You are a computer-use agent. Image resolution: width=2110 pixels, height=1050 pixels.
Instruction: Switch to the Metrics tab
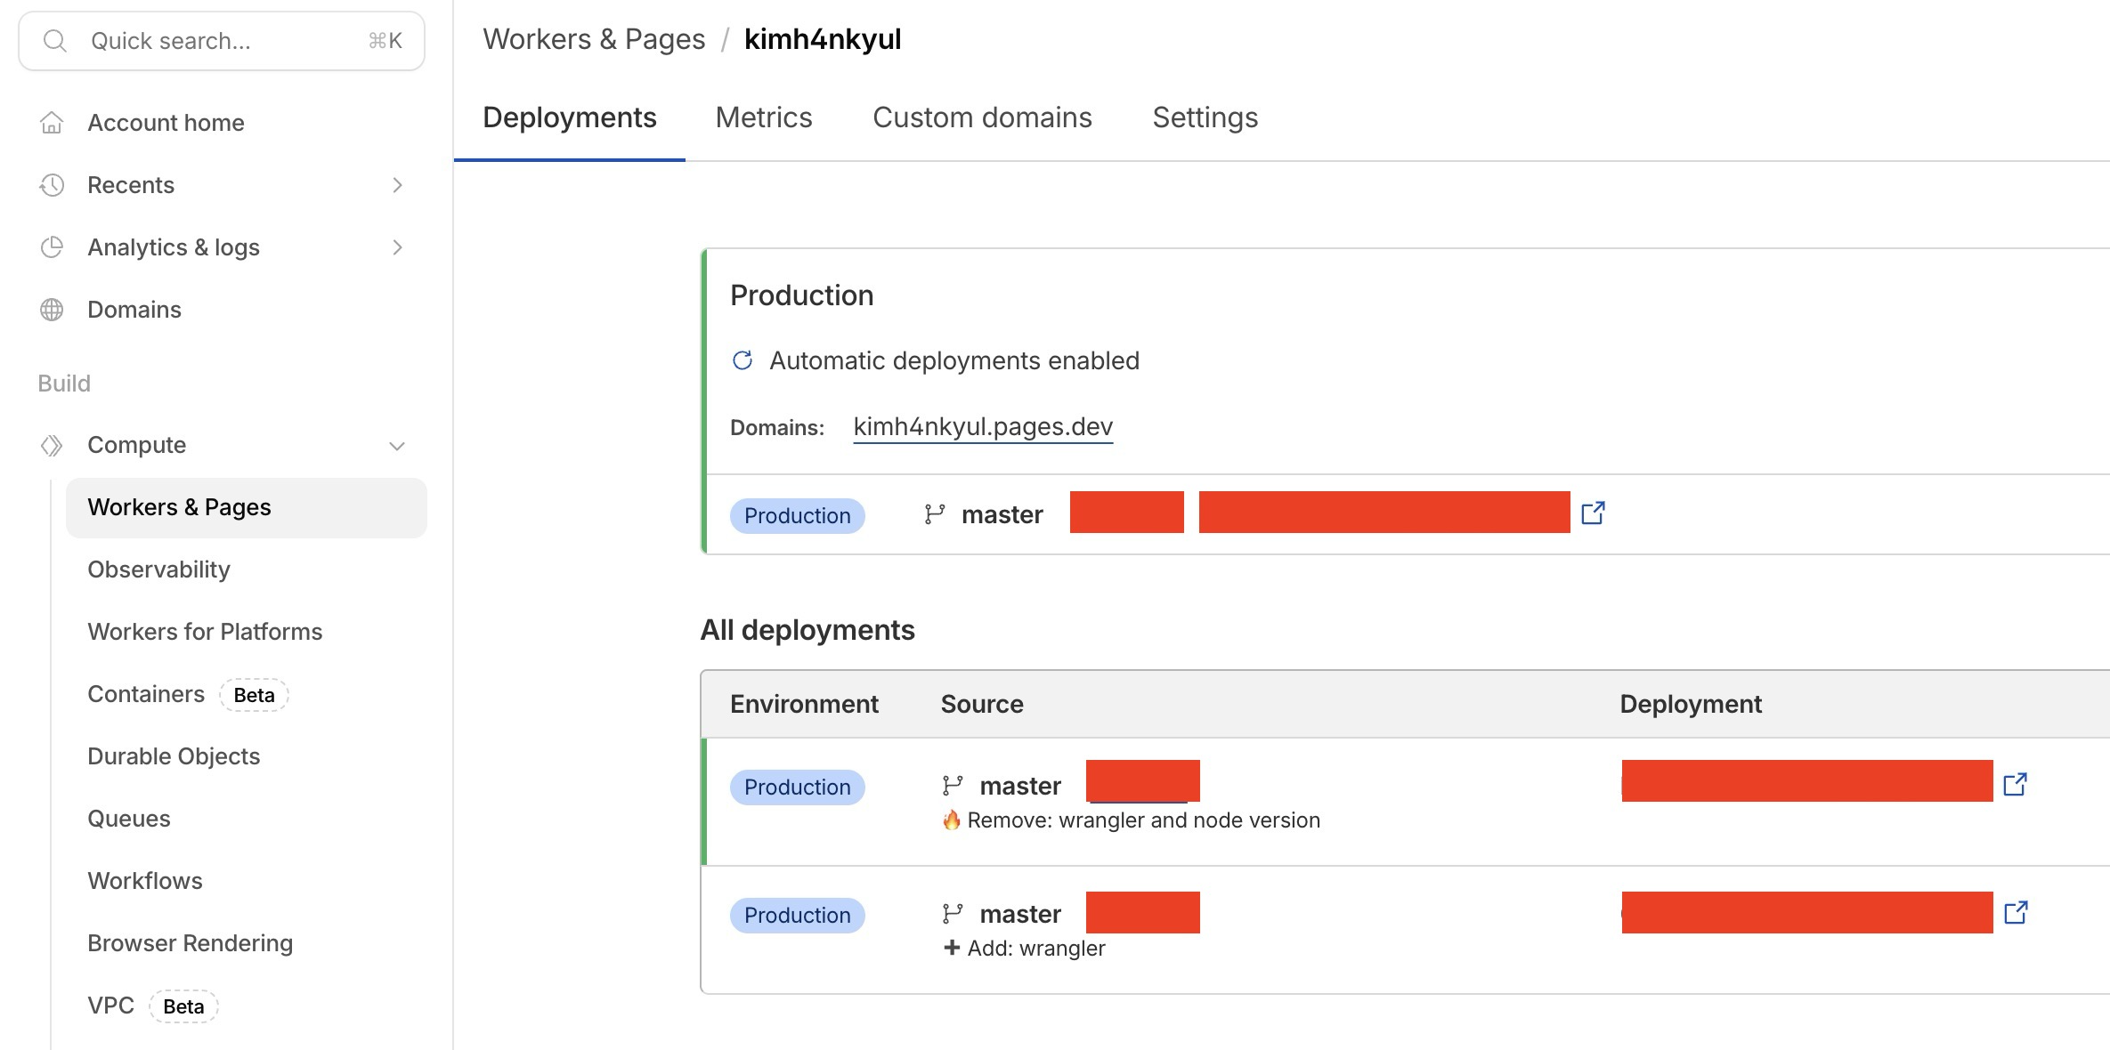pos(763,117)
